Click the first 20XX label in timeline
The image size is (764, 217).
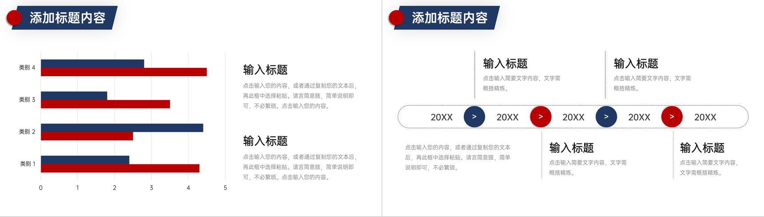(442, 117)
